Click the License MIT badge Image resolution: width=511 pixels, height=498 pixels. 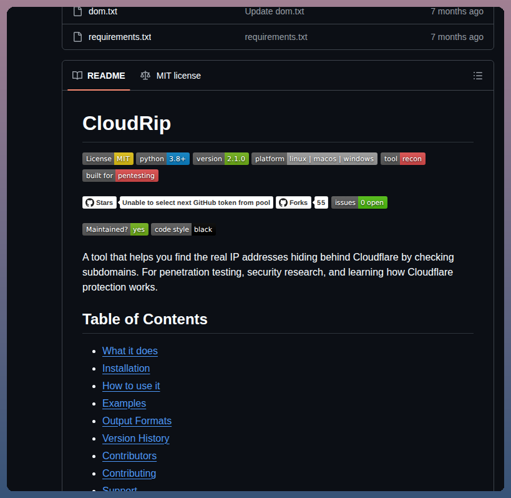coord(108,159)
